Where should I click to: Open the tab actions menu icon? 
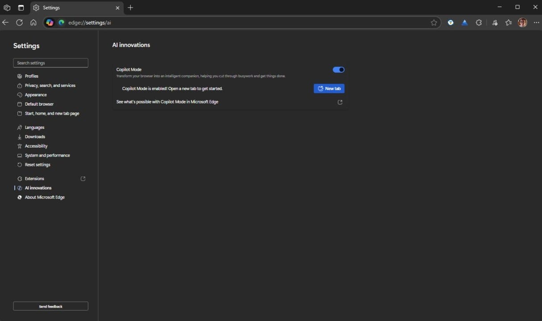(21, 8)
